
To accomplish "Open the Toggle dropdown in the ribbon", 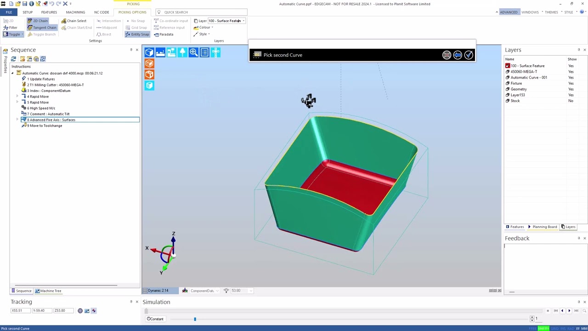I will [x=13, y=34].
